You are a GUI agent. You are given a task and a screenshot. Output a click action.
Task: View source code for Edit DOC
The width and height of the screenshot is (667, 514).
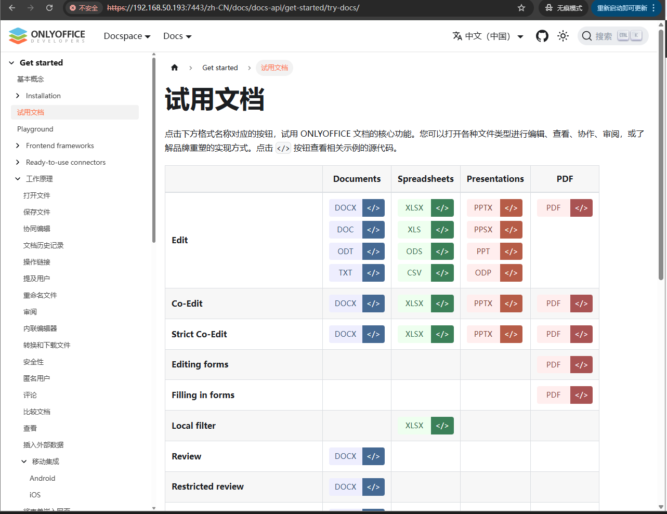pos(373,230)
